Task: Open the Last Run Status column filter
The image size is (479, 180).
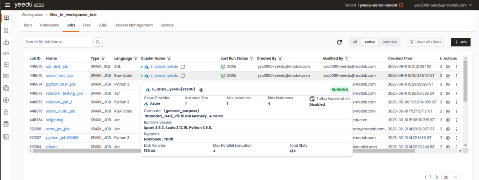Action: coord(251,58)
